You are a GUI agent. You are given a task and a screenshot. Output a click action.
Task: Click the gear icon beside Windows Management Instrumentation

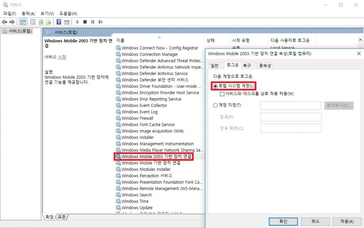(x=118, y=144)
